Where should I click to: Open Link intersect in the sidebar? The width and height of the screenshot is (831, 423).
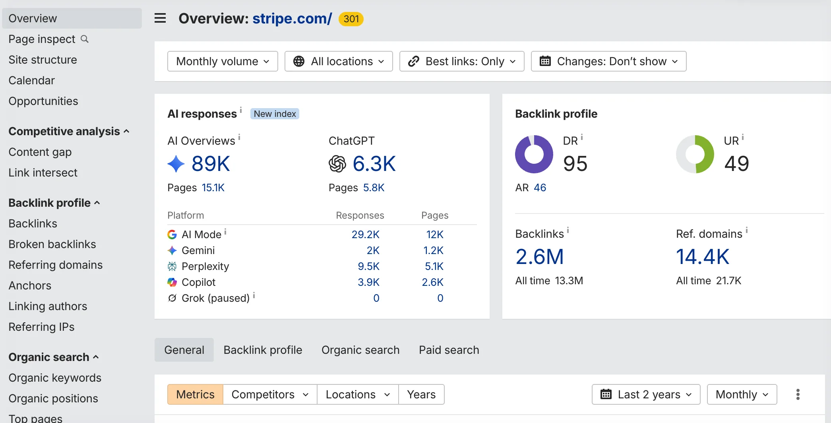pyautogui.click(x=43, y=173)
